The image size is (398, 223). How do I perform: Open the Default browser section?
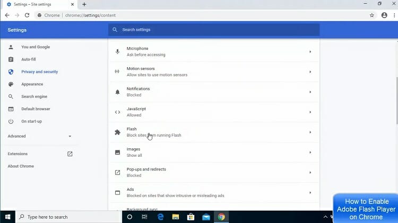point(36,109)
